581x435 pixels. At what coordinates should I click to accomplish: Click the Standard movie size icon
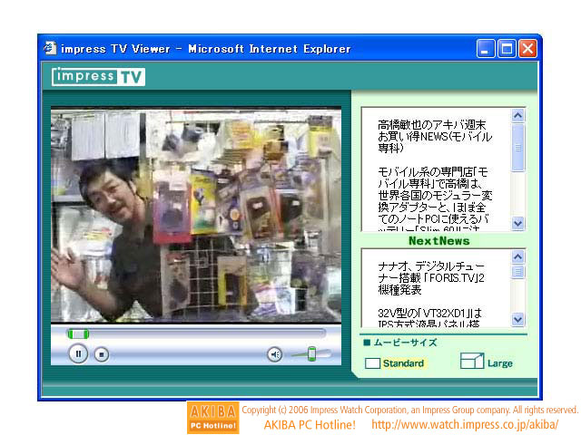click(x=372, y=363)
